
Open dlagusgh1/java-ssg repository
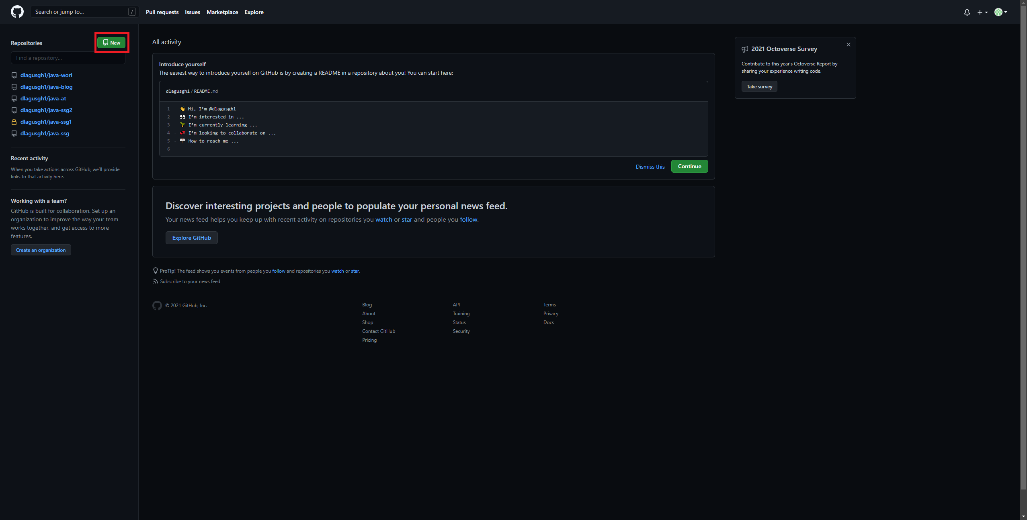[x=45, y=133]
